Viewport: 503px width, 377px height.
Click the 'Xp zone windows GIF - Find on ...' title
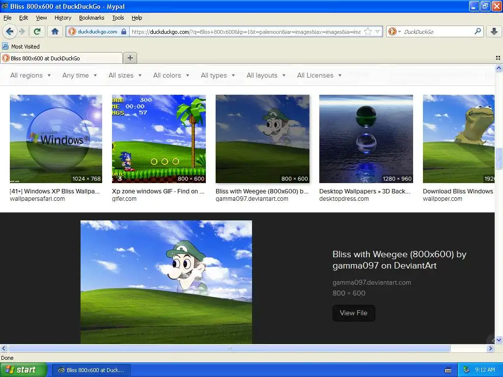pos(158,191)
